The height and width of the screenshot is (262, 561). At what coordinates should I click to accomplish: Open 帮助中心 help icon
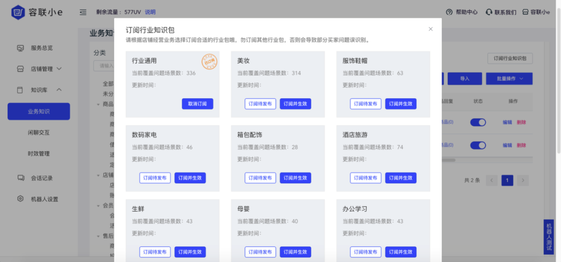pyautogui.click(x=449, y=12)
